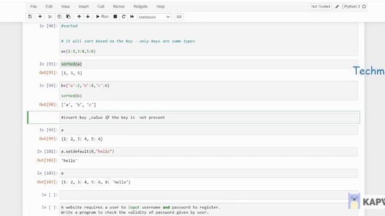Image resolution: width=385 pixels, height=216 pixels.
Task: Click the Python 3 kernel idle indicator circle
Action: pyautogui.click(x=364, y=7)
